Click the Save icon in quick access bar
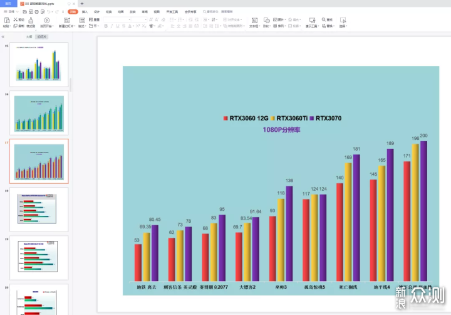The width and height of the screenshot is (451, 315). tap(24, 12)
